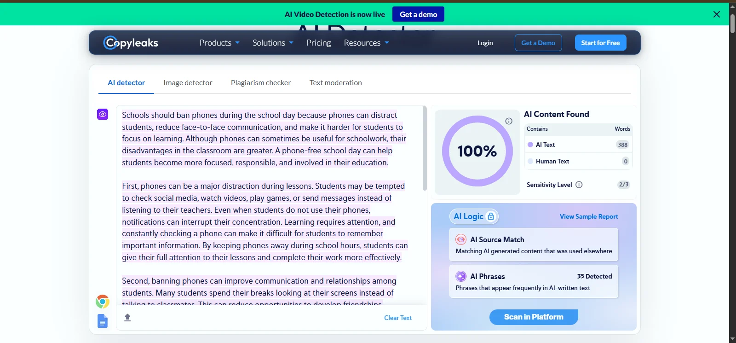Click the navbar Get a Demo button
736x343 pixels.
pos(538,43)
